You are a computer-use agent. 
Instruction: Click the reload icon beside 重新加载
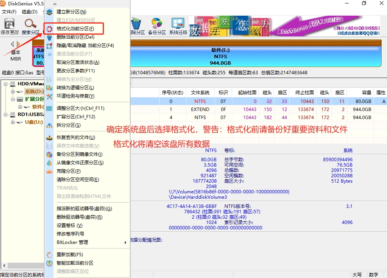pos(49,255)
